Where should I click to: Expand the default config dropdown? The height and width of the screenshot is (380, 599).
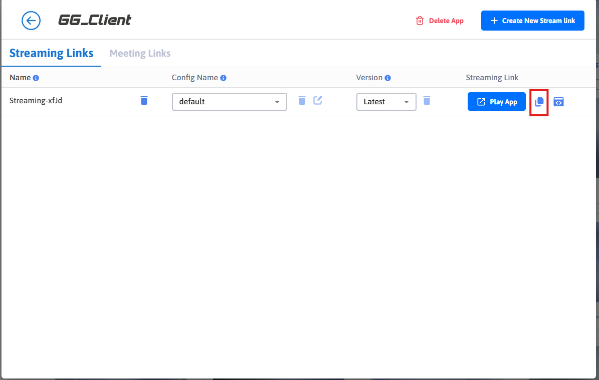coord(229,102)
